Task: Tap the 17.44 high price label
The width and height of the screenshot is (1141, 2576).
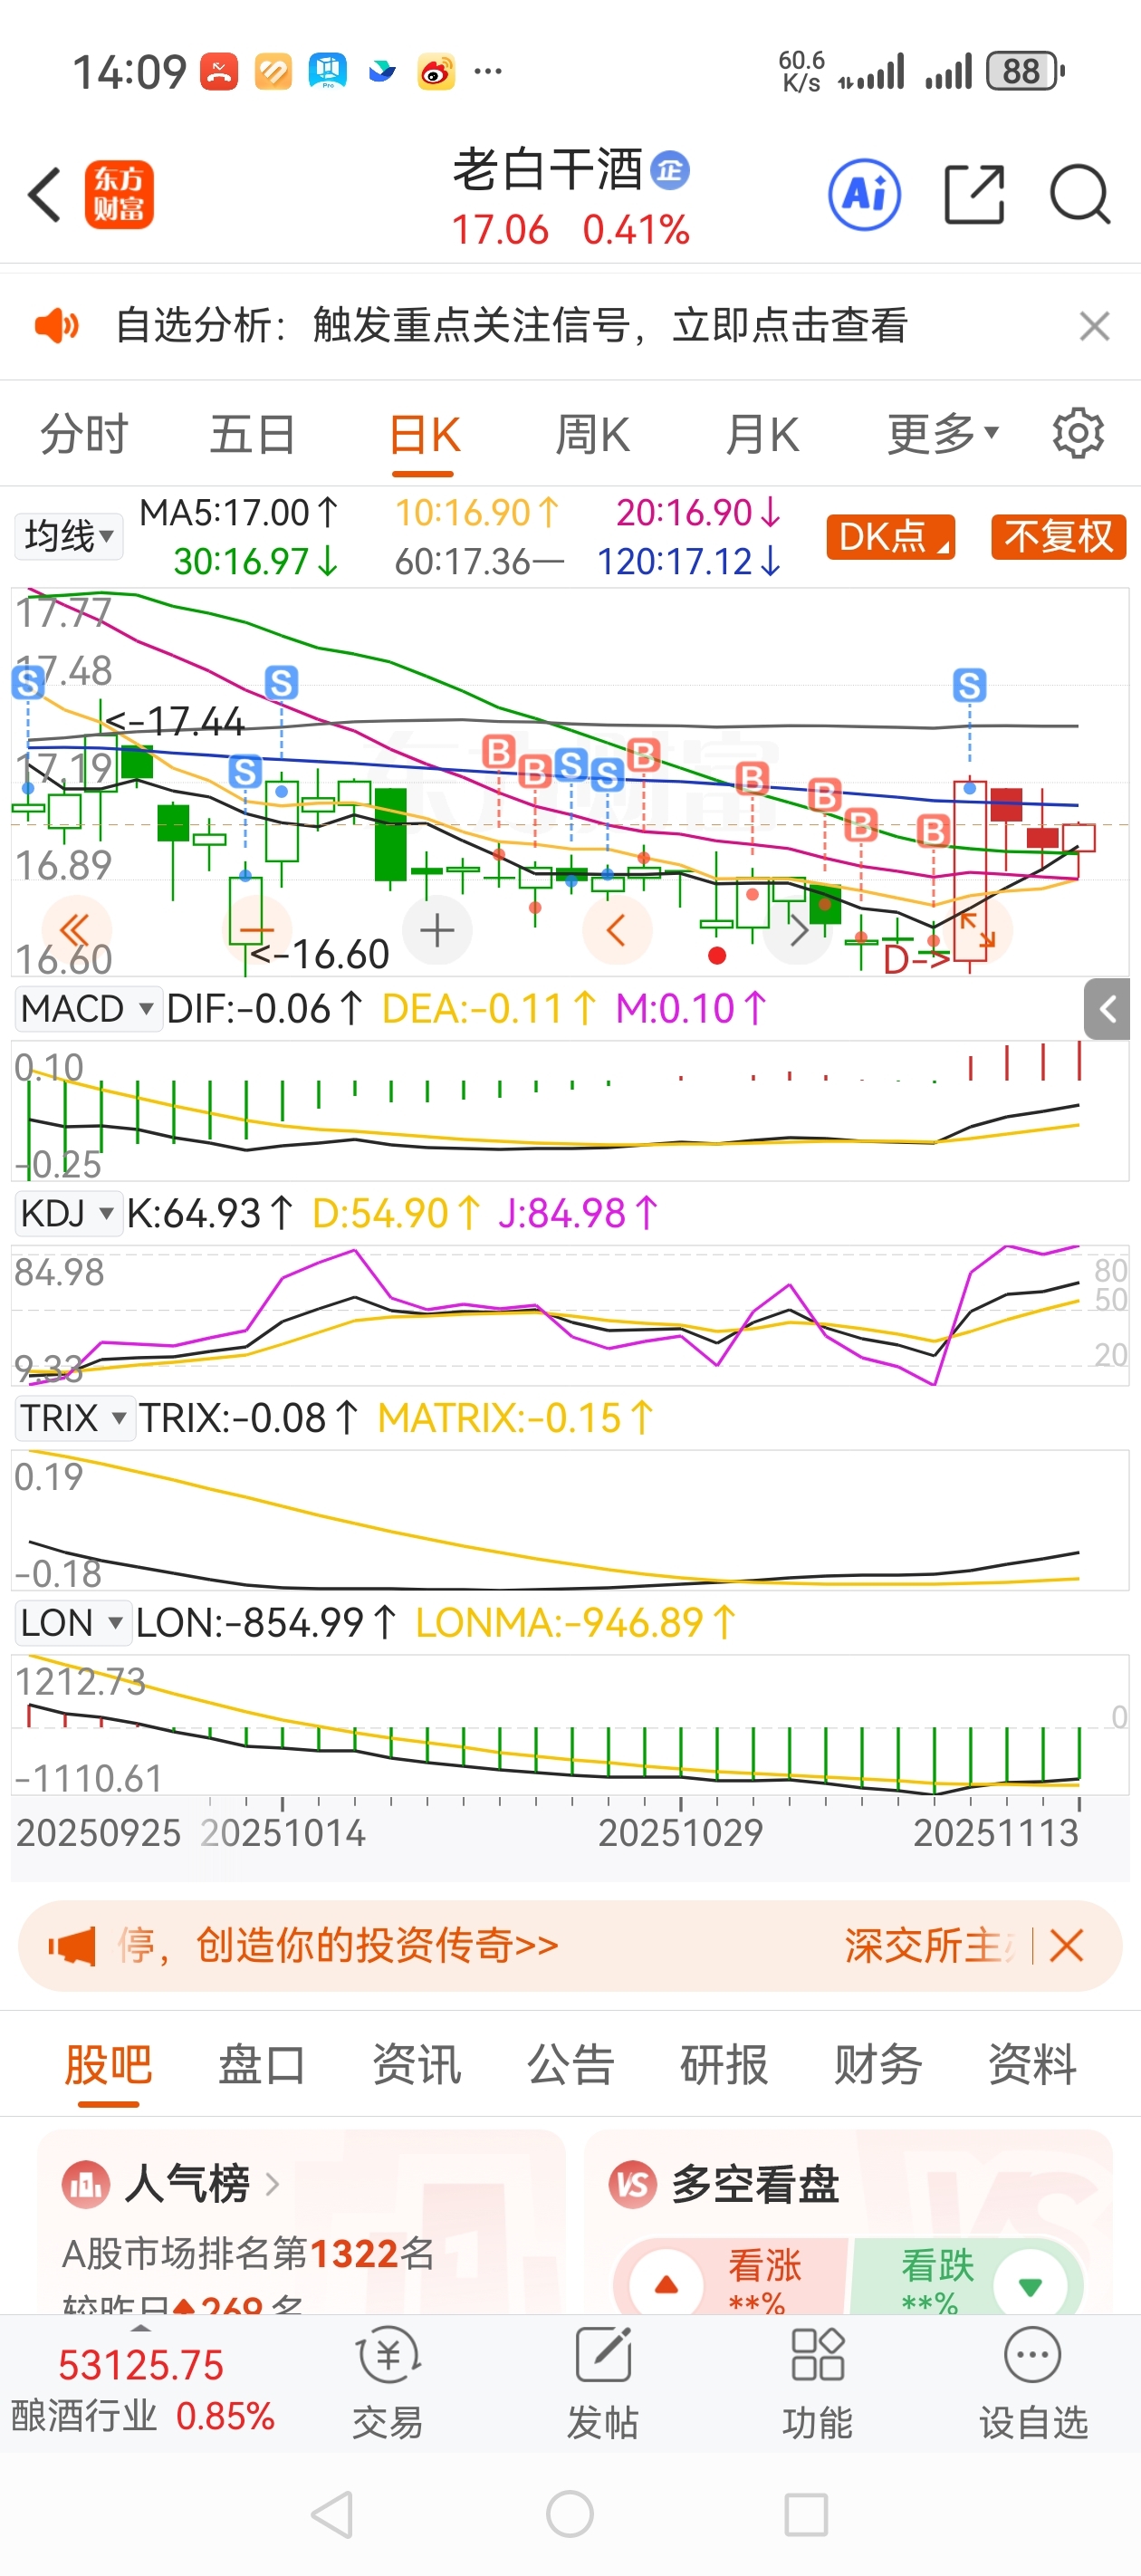Action: [174, 721]
